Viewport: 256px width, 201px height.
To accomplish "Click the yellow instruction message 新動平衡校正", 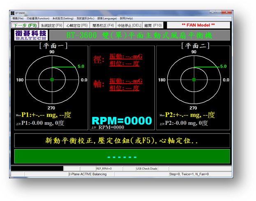I will pos(122,140).
